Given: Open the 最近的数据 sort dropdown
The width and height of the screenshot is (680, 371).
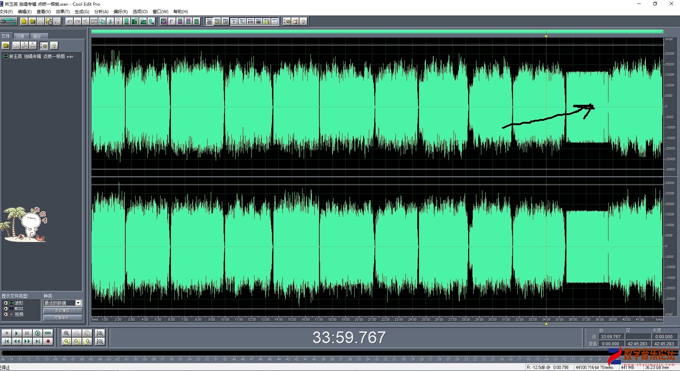Looking at the screenshot, I should (78, 303).
